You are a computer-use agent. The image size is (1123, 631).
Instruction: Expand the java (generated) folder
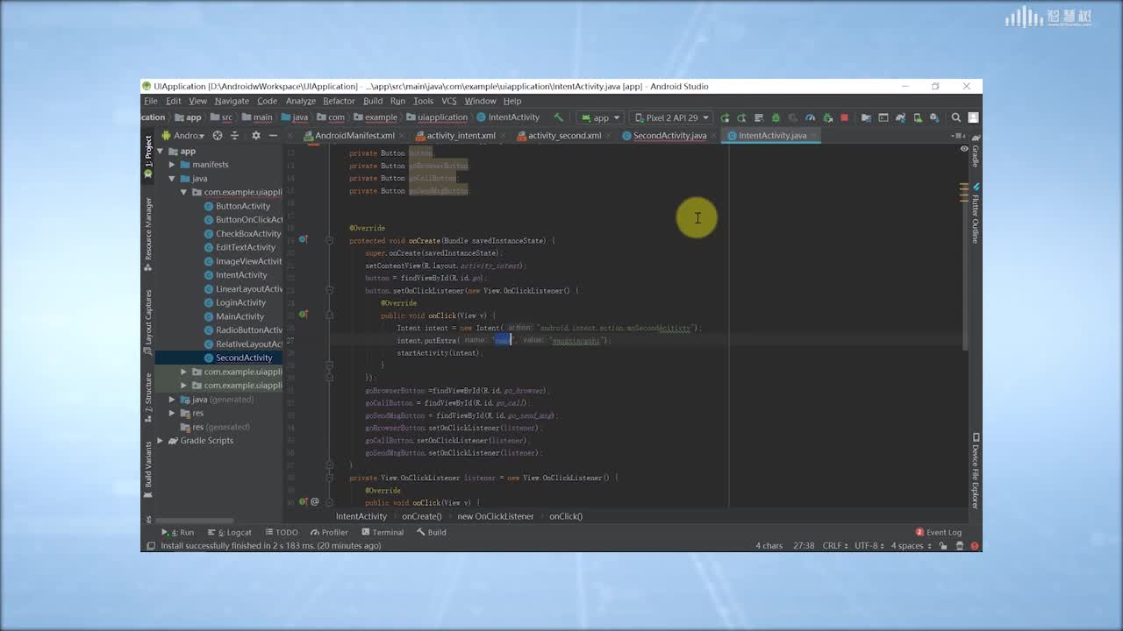173,400
